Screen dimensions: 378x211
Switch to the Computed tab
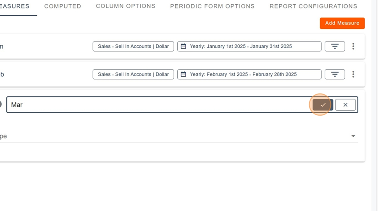point(63,6)
